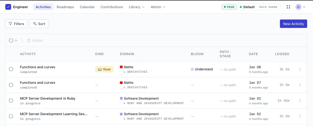Open Functions and curves dated Jan 08

pos(38,67)
